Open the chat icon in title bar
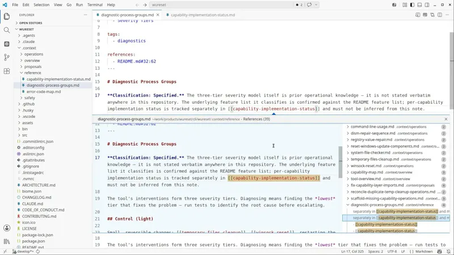Image resolution: width=454 pixels, height=255 pixels. 309,5
